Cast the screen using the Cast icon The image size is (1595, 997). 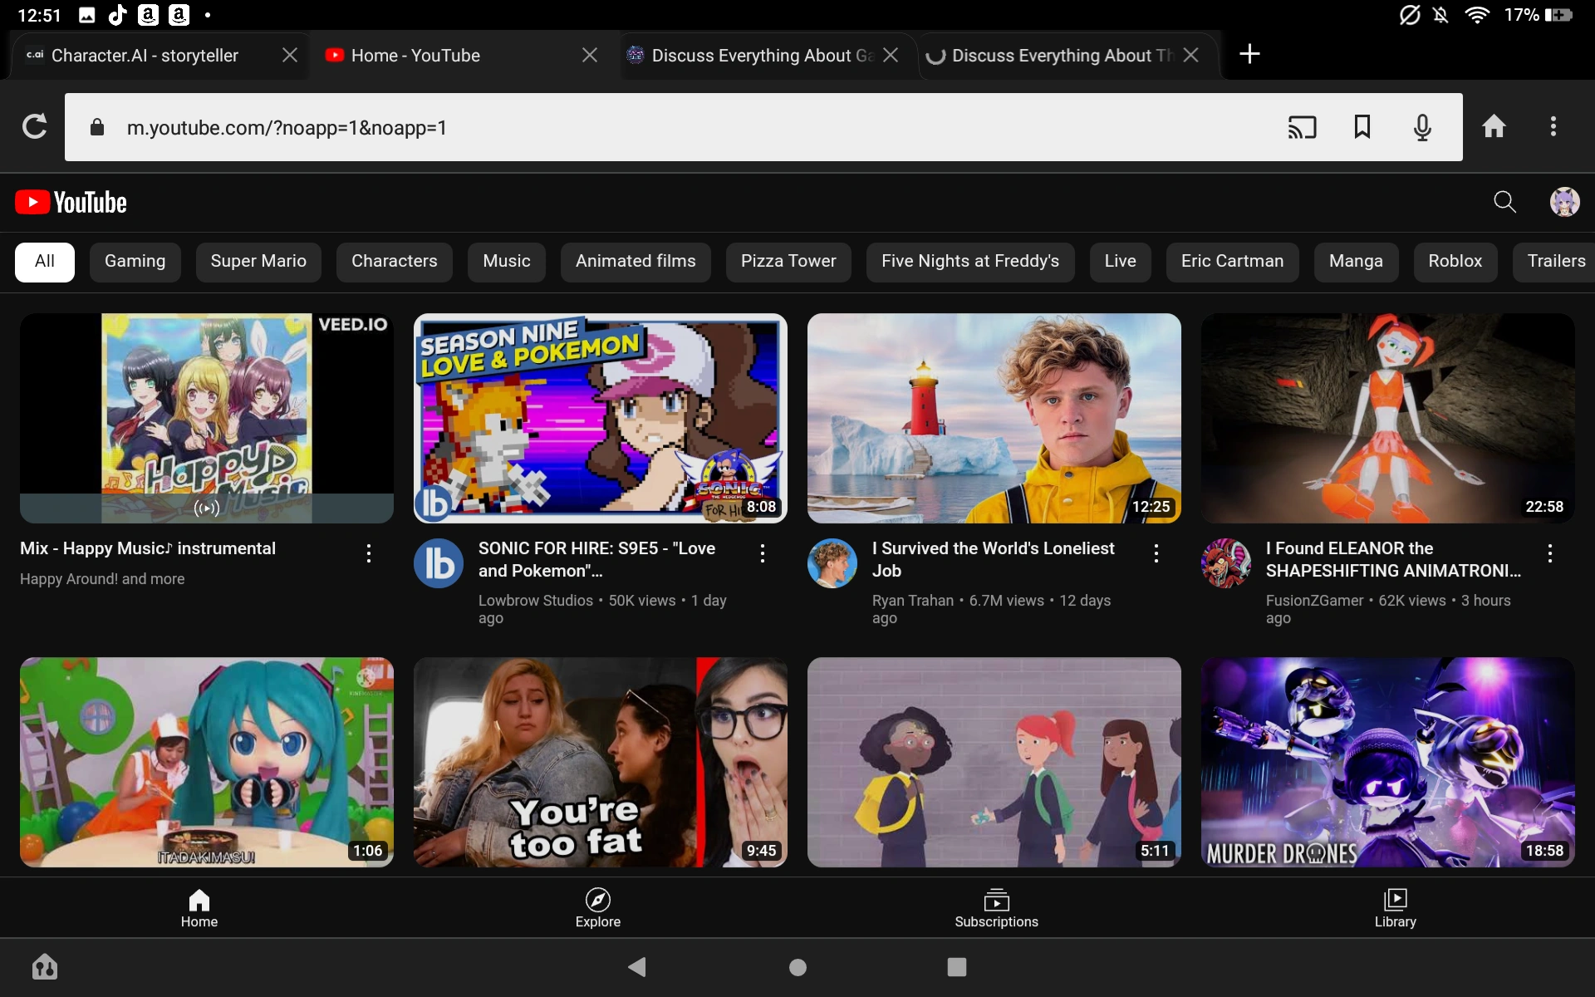[1302, 127]
